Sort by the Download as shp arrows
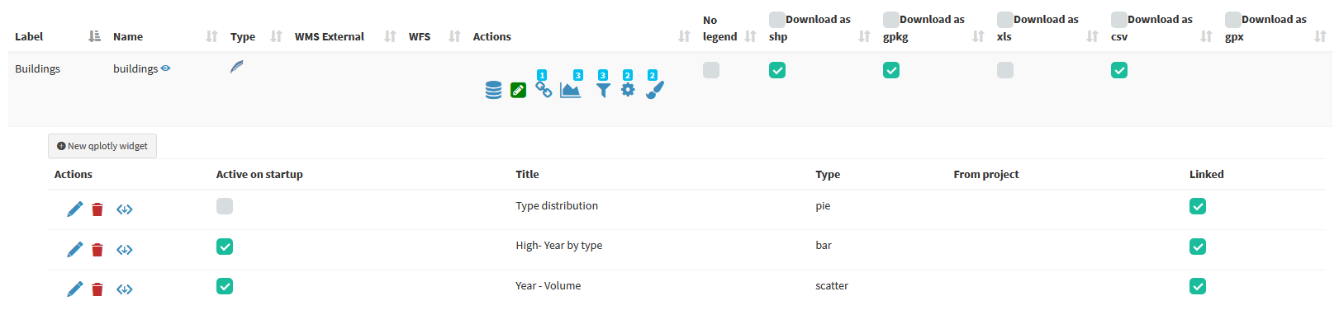Screen dimensions: 1339x329 pyautogui.click(x=864, y=36)
